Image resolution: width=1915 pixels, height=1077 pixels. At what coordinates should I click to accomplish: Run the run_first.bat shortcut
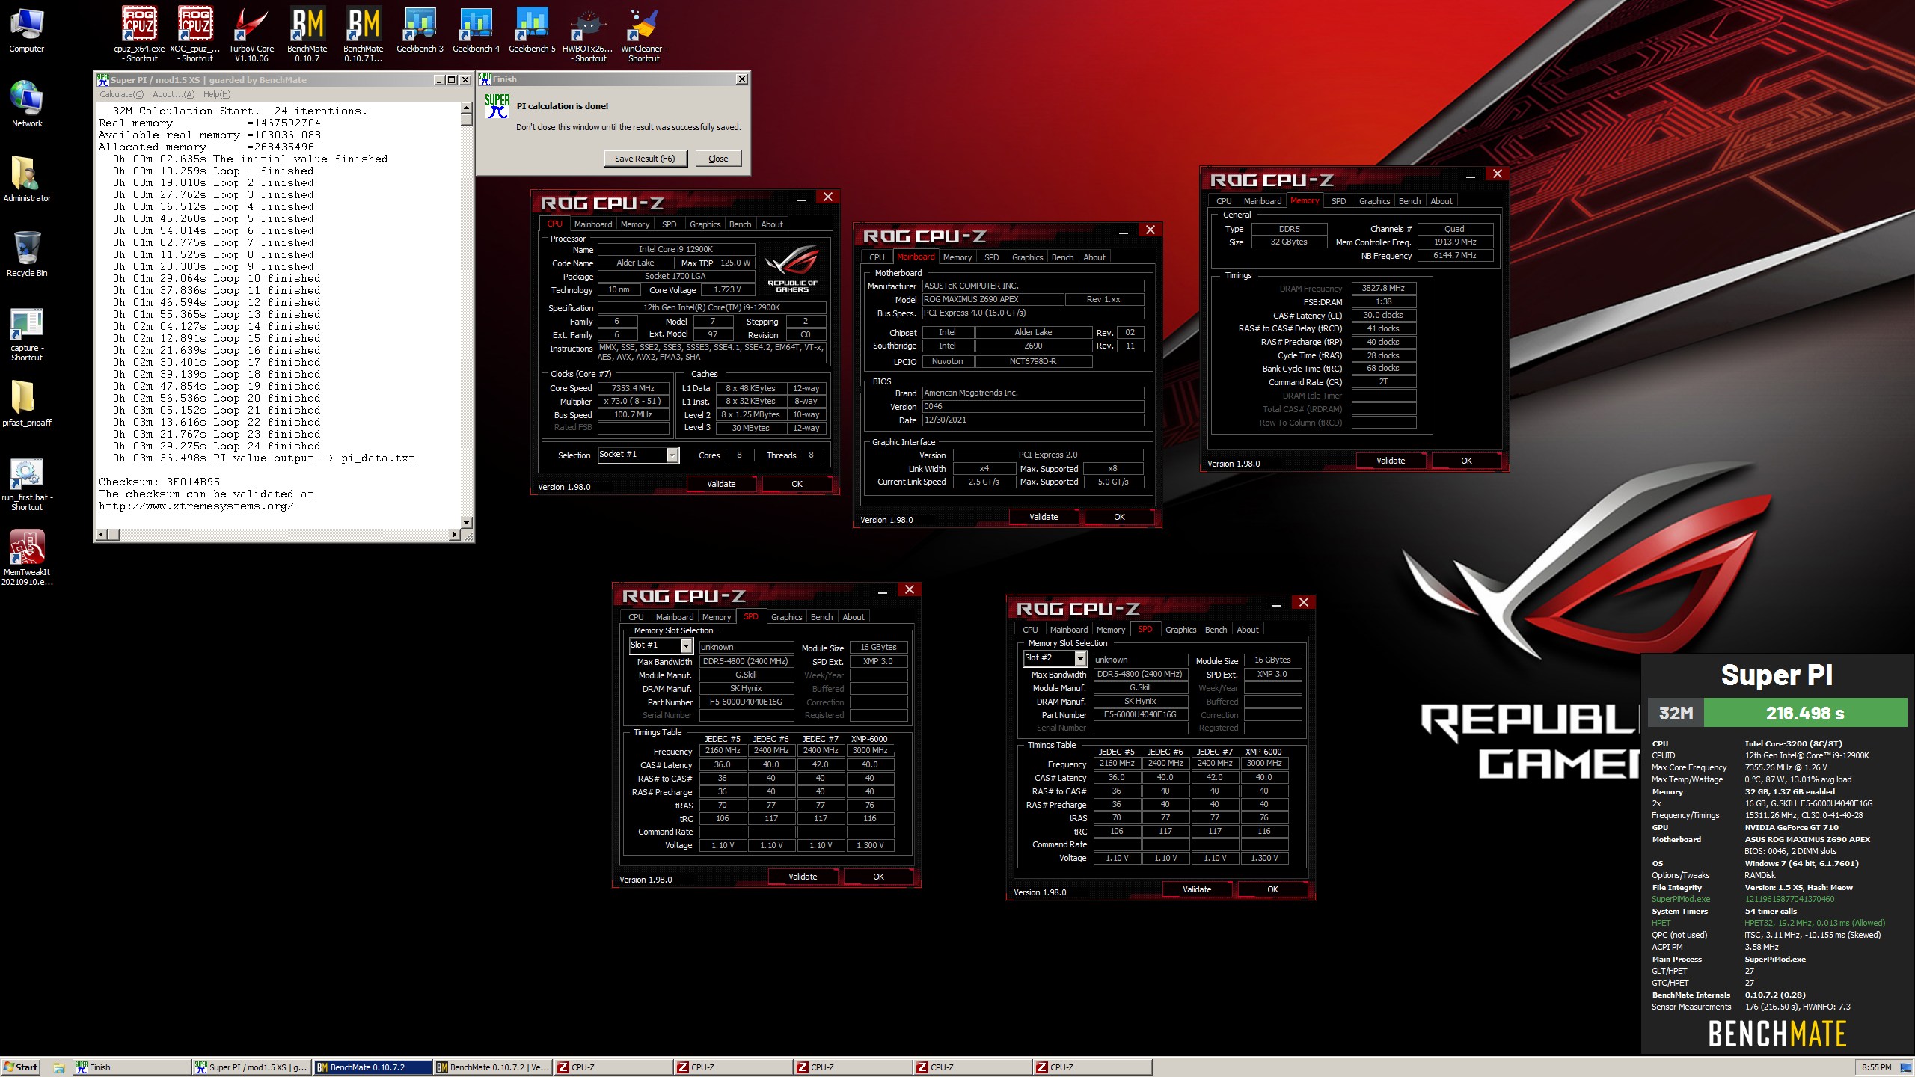click(27, 484)
